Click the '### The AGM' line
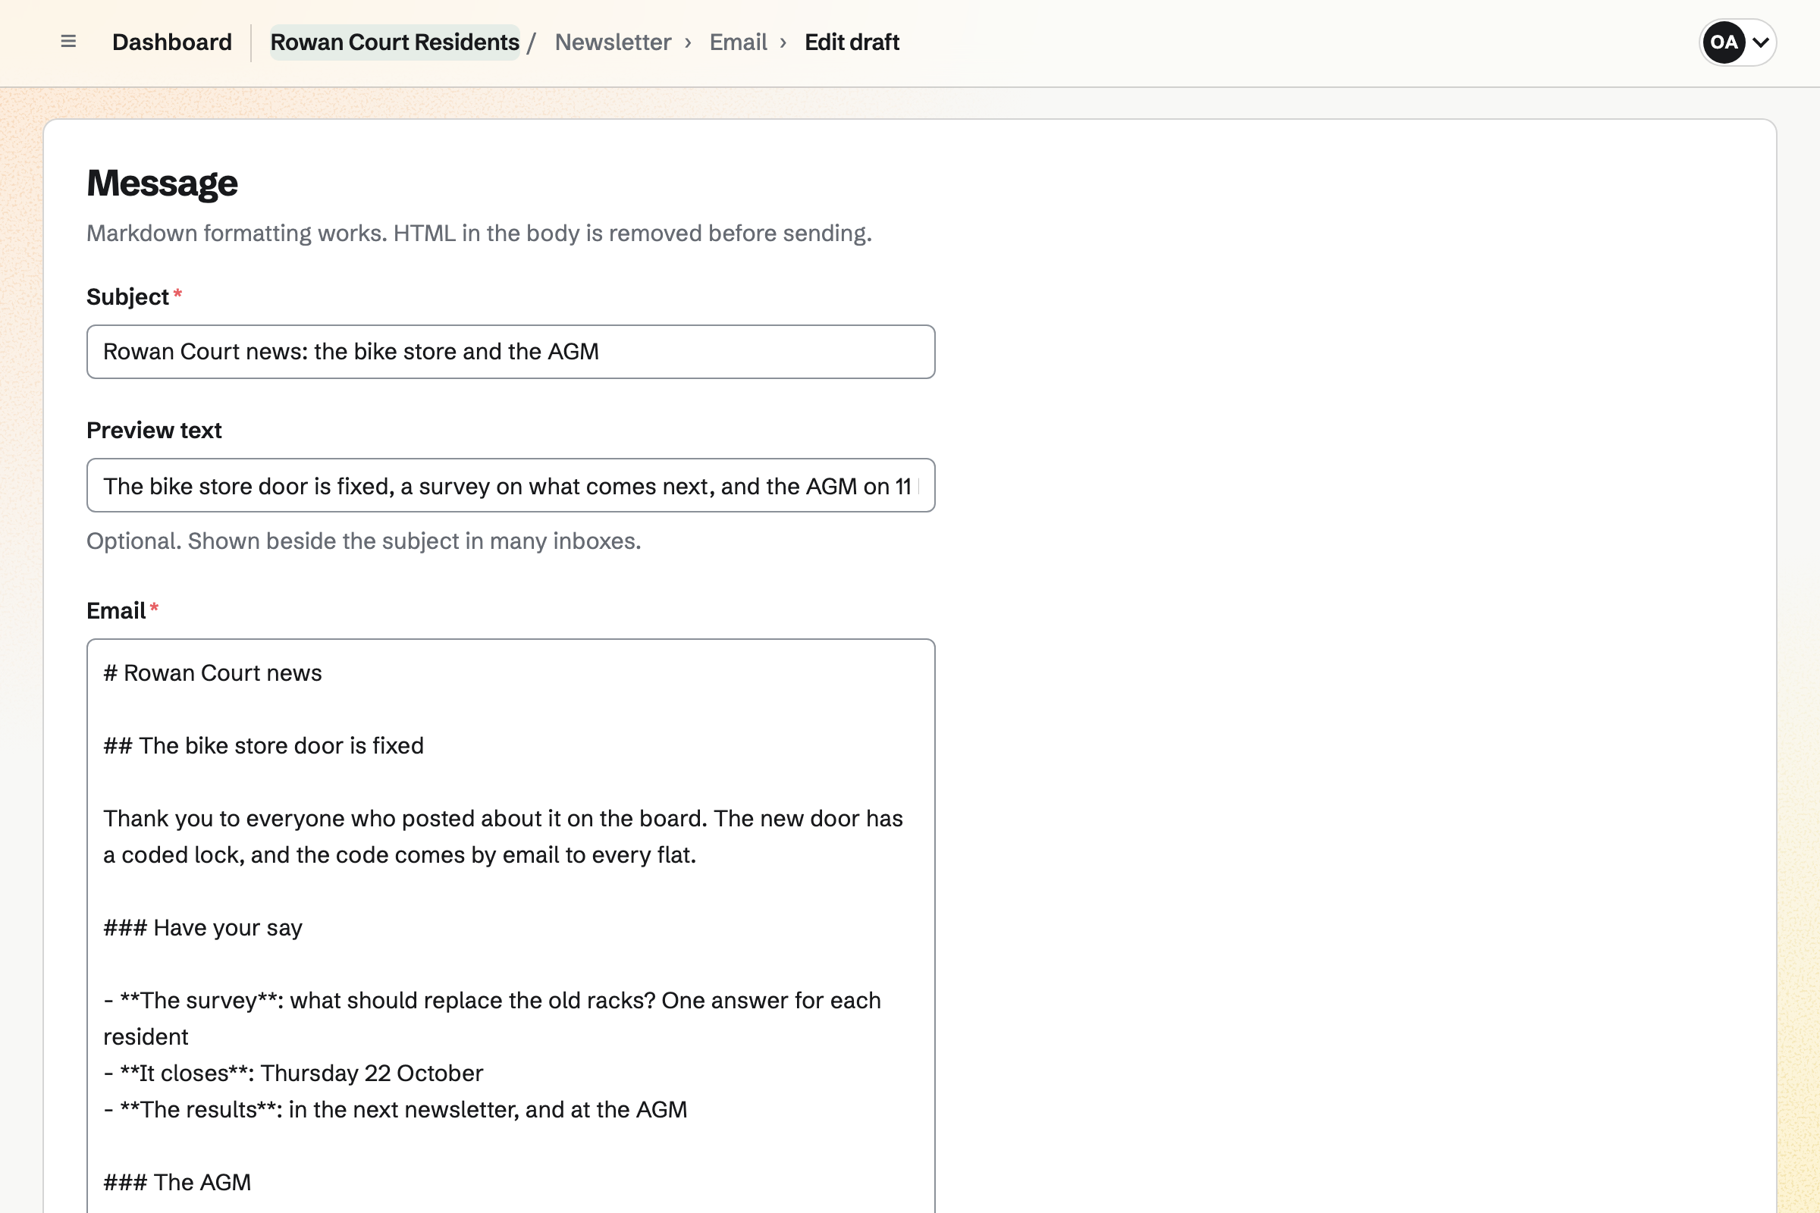Viewport: 1820px width, 1213px height. [177, 1183]
